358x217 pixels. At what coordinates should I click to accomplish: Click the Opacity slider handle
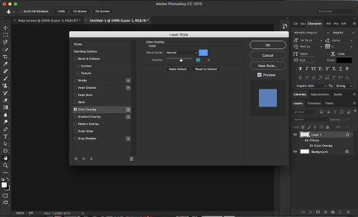click(181, 60)
